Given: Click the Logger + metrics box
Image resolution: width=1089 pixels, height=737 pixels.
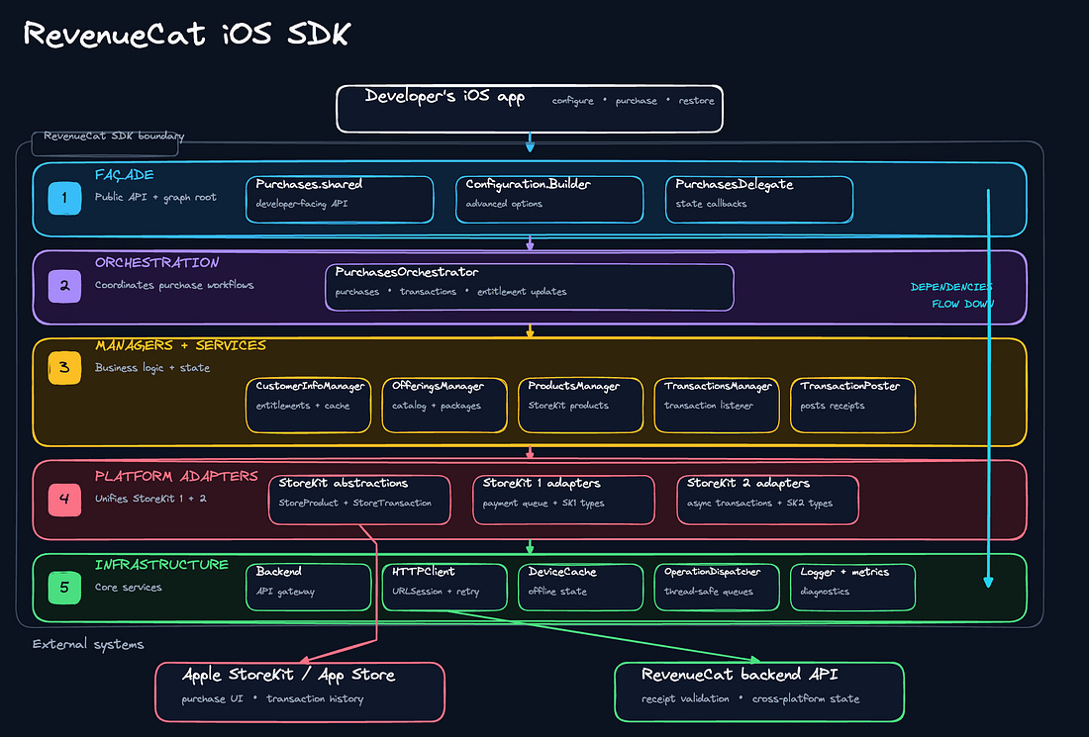Looking at the screenshot, I should point(852,587).
